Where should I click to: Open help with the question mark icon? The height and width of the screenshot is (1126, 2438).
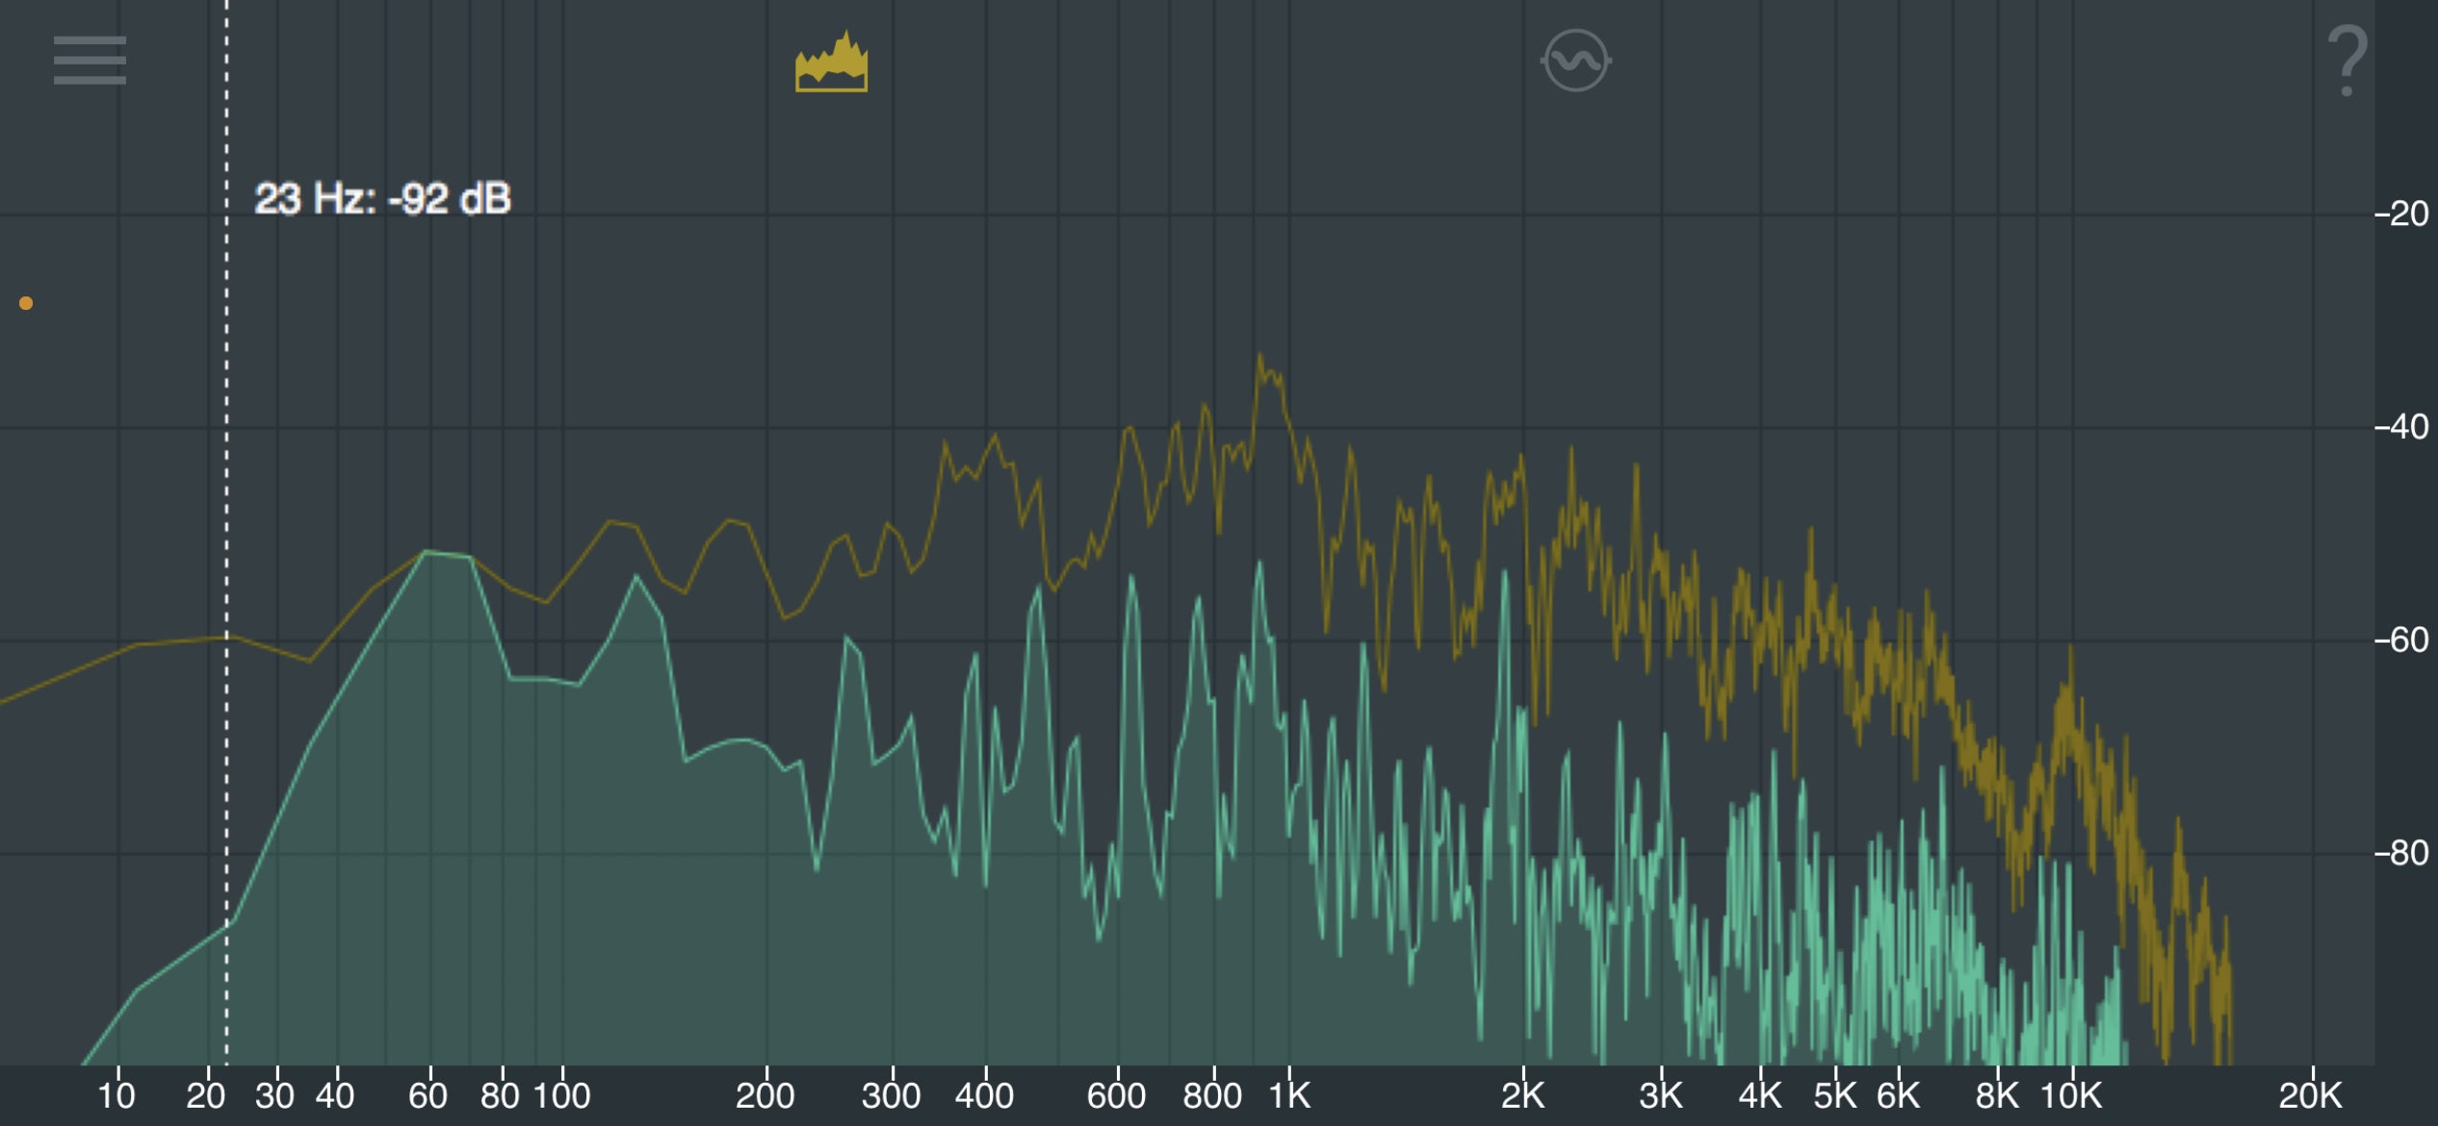click(2347, 63)
